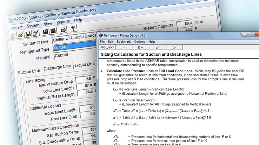Open a project with the folder icon

point(20,35)
